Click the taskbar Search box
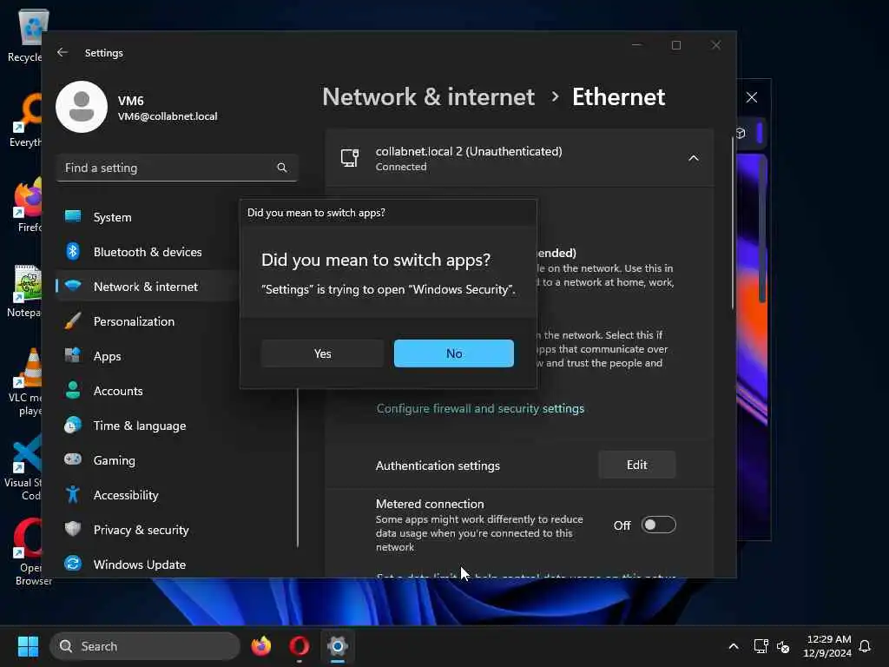889x667 pixels. [145, 646]
